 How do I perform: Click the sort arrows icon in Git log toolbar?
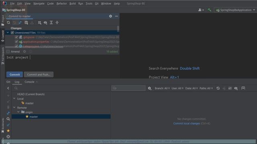[x=230, y=88]
